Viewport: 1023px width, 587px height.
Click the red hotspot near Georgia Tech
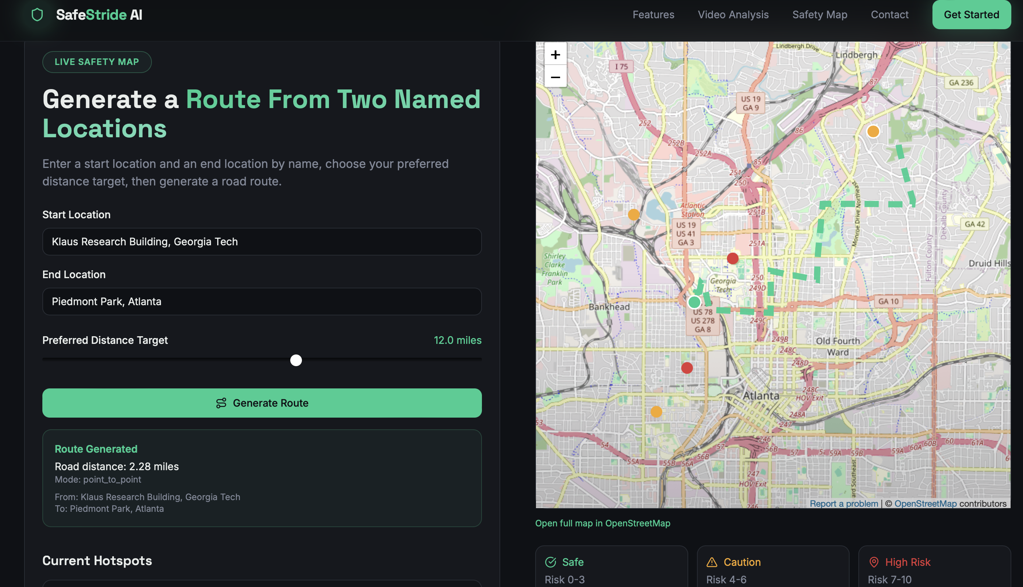732,258
